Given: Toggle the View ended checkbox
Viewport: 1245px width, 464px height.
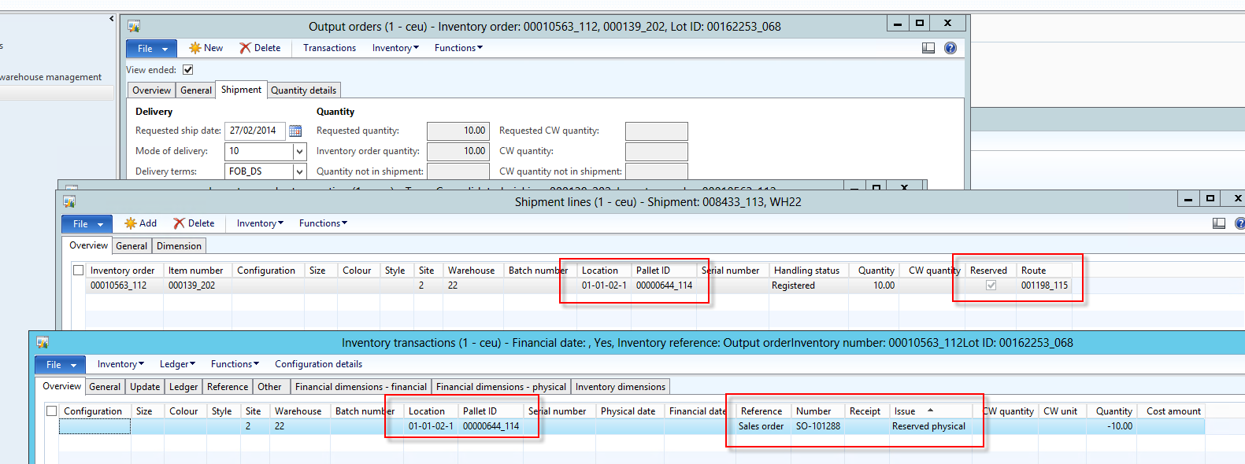Looking at the screenshot, I should 188,70.
